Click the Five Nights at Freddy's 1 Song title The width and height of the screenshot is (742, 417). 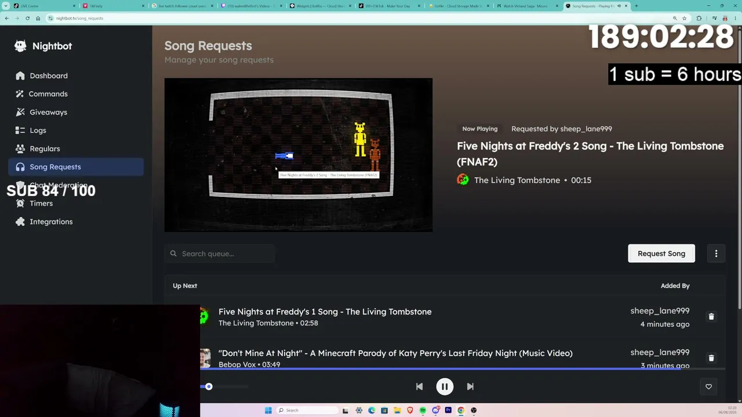(325, 312)
